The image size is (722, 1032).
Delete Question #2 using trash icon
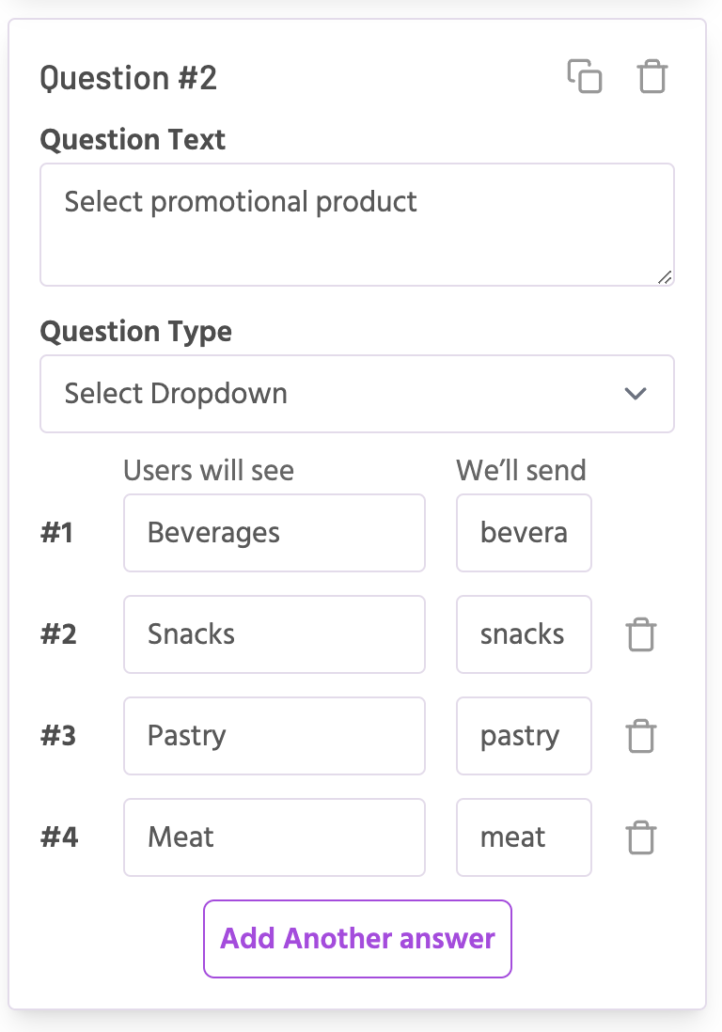[x=651, y=76]
